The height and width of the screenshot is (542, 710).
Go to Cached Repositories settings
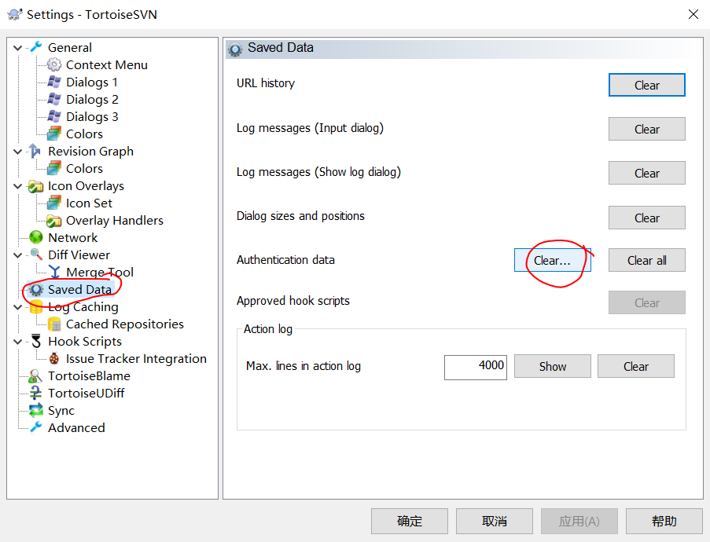[125, 324]
